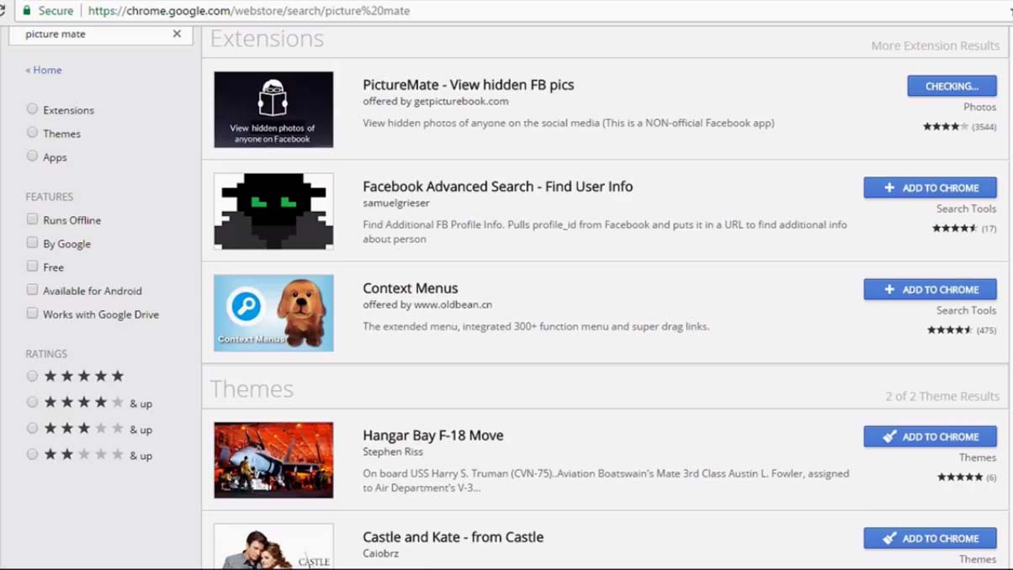Viewport: 1013px width, 570px height.
Task: Enable the By Google checkbox
Action: pyautogui.click(x=32, y=243)
